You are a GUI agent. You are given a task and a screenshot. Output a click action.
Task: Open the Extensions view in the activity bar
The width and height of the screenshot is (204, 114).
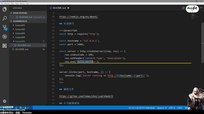[x=4, y=46]
